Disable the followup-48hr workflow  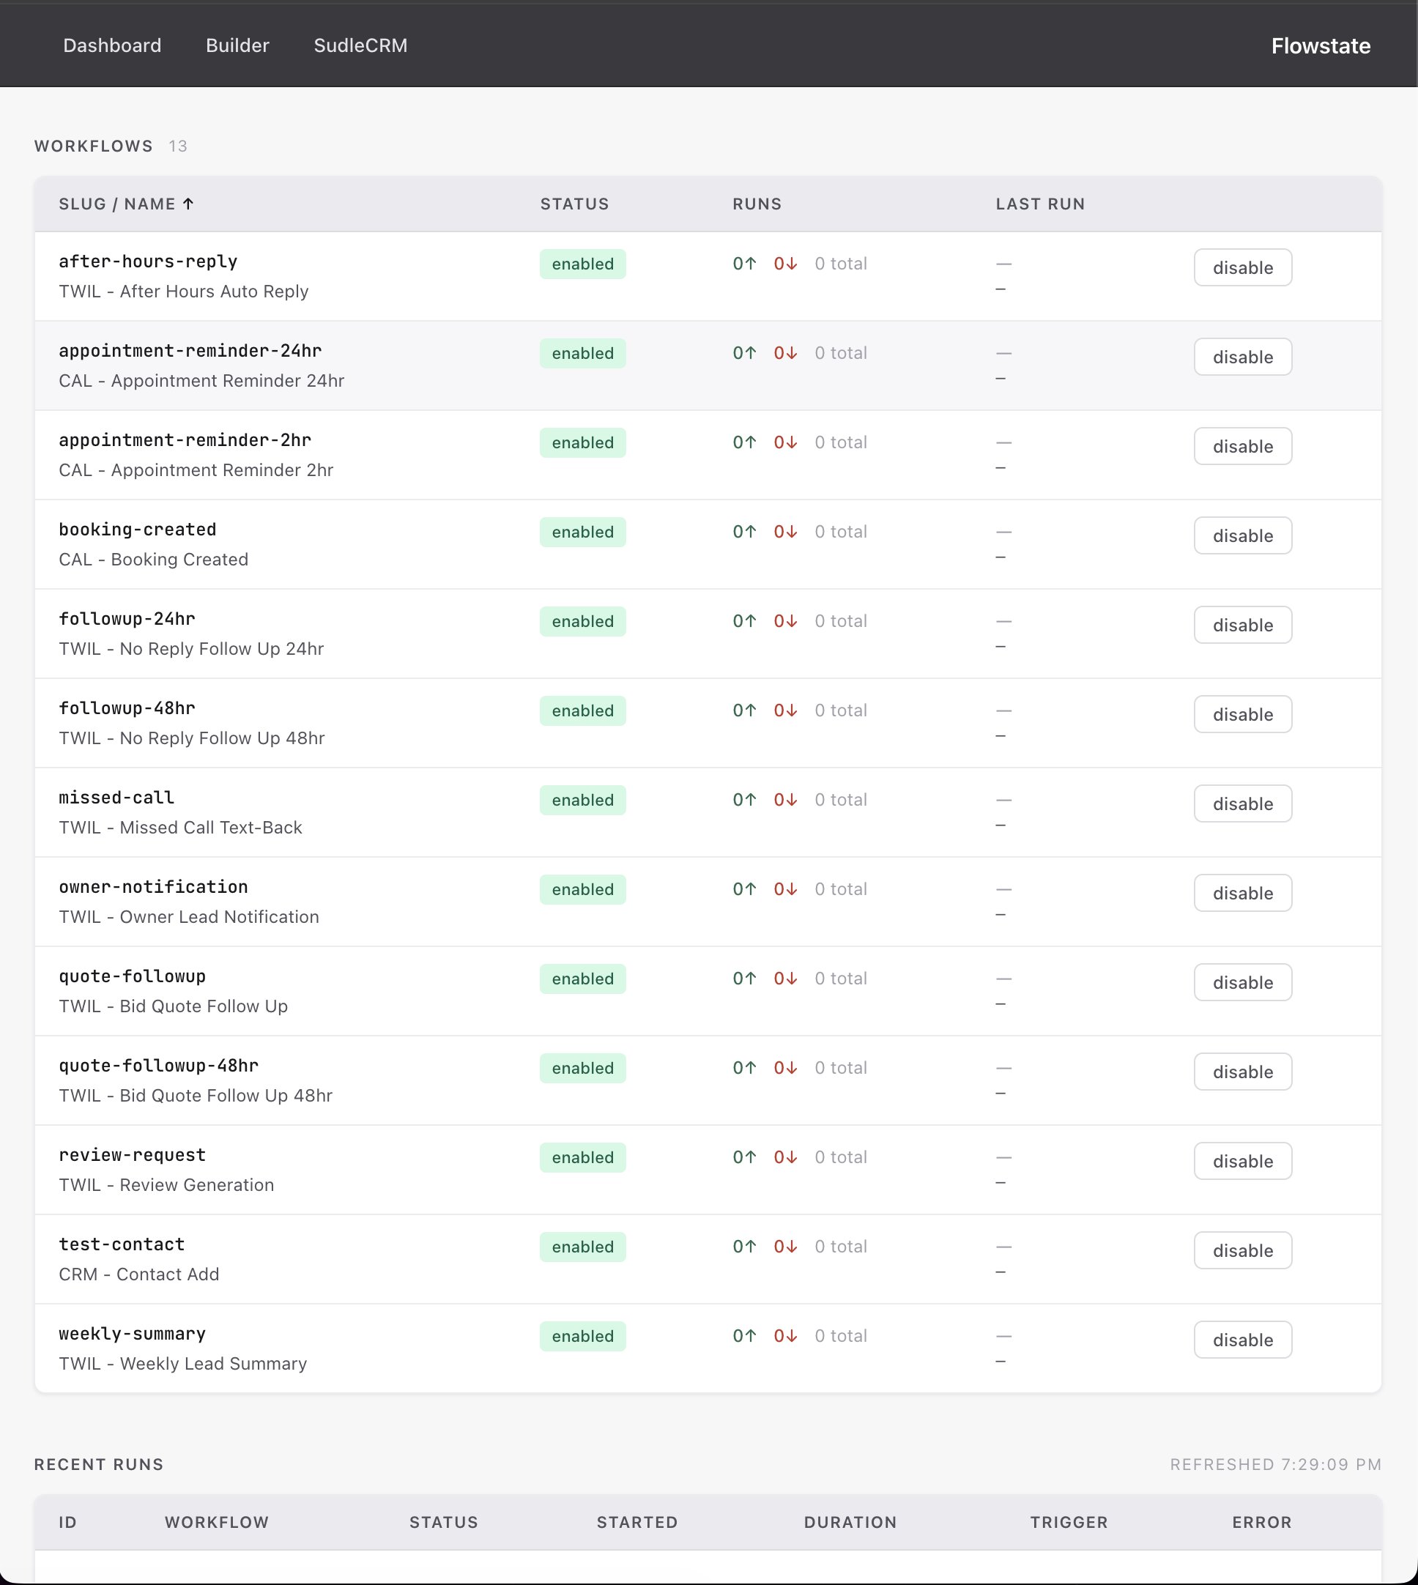[1243, 715]
